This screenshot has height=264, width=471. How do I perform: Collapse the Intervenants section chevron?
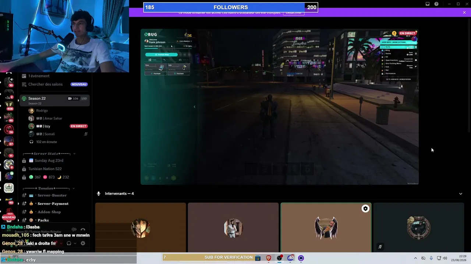click(460, 194)
